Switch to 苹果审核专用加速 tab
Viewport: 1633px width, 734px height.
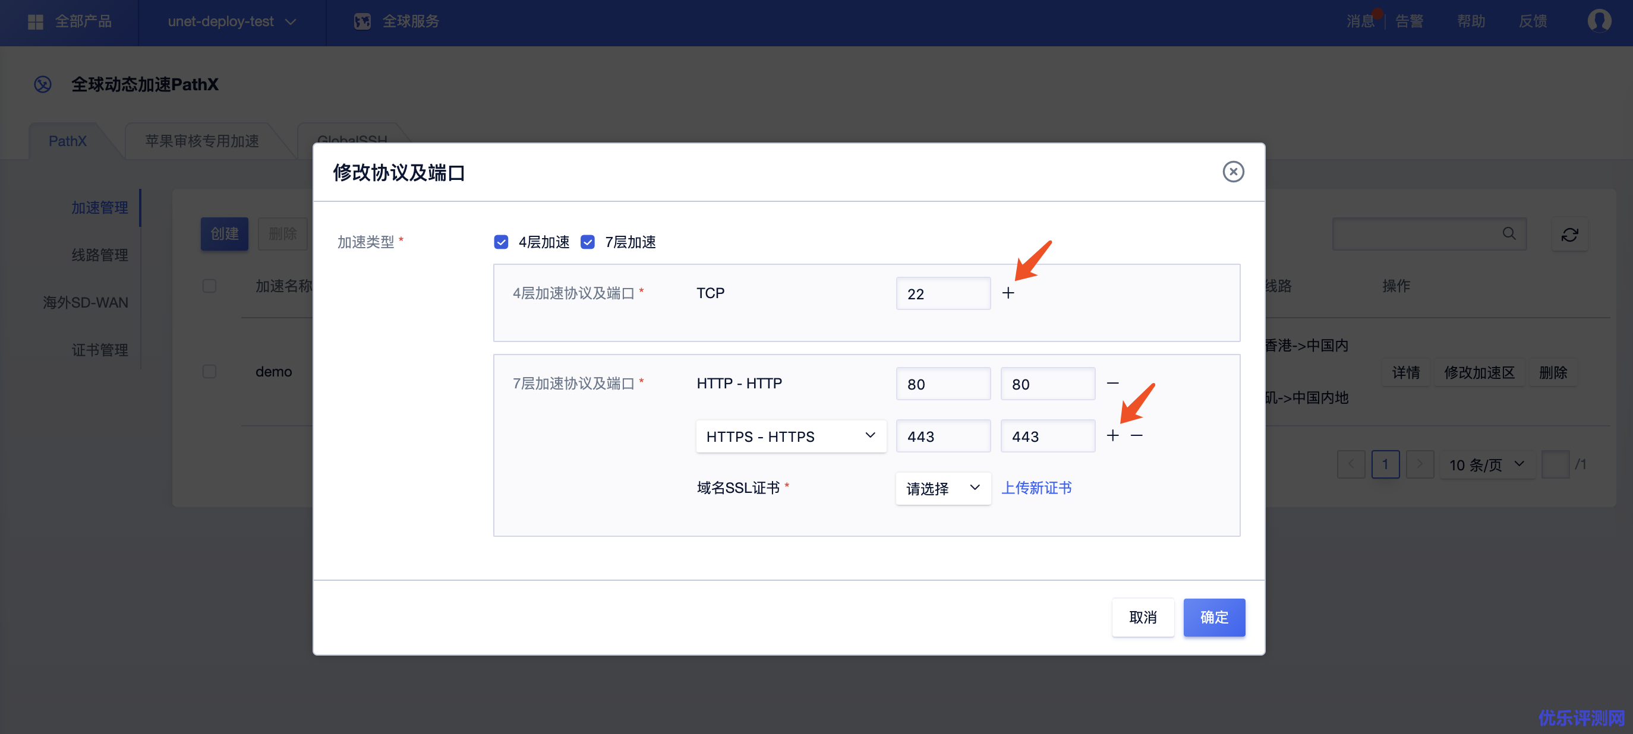(x=201, y=141)
